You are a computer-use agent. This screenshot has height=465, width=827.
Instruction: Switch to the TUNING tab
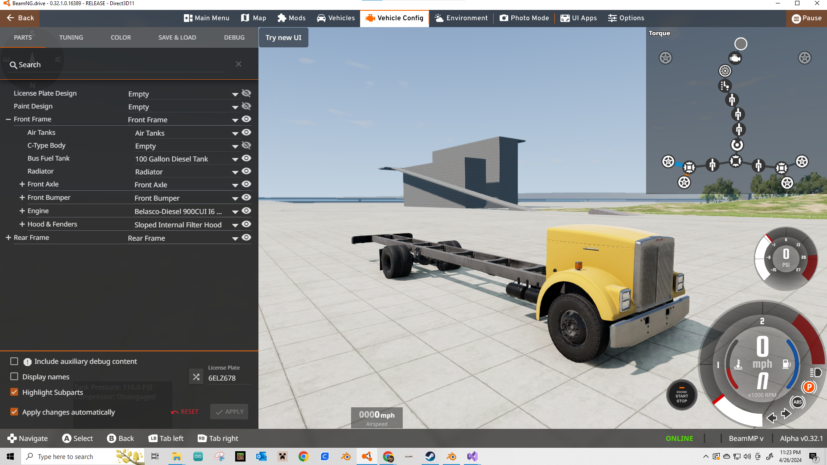click(x=71, y=37)
